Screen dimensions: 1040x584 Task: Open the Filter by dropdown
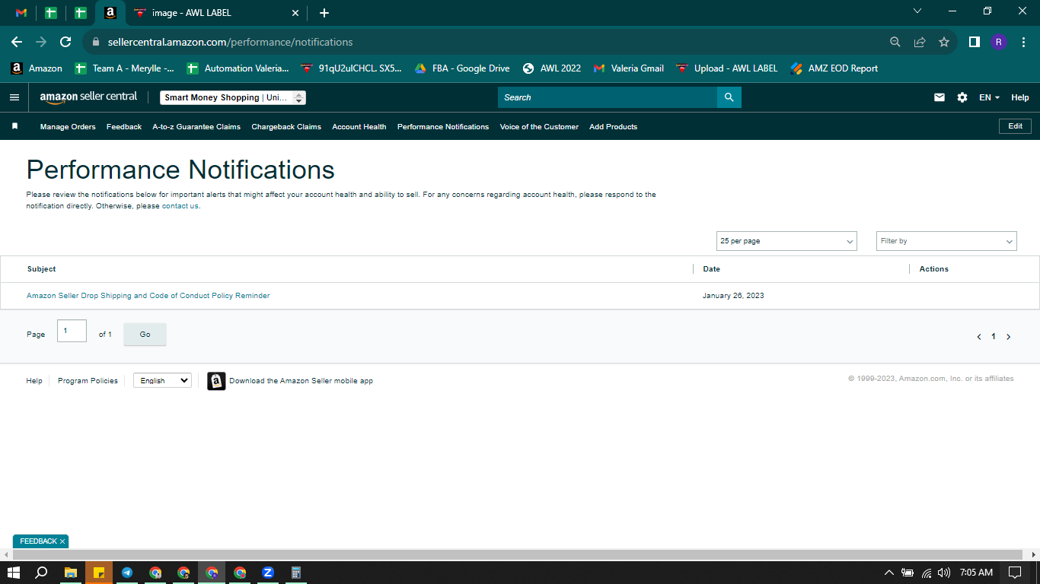click(946, 241)
